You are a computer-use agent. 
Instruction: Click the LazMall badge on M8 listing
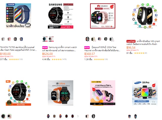[131, 41]
